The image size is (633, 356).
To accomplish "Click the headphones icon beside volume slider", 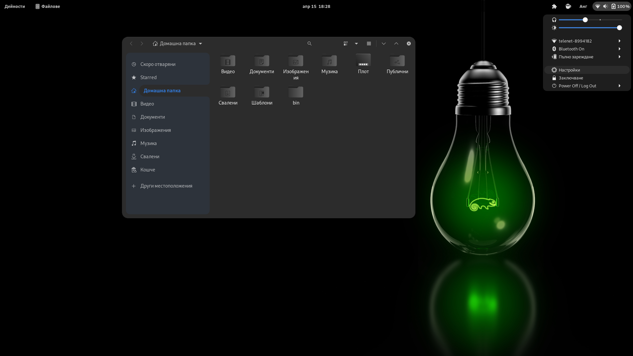I will pyautogui.click(x=554, y=20).
